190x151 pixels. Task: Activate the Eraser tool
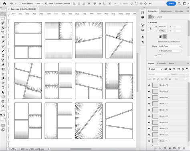(x=3, y=65)
